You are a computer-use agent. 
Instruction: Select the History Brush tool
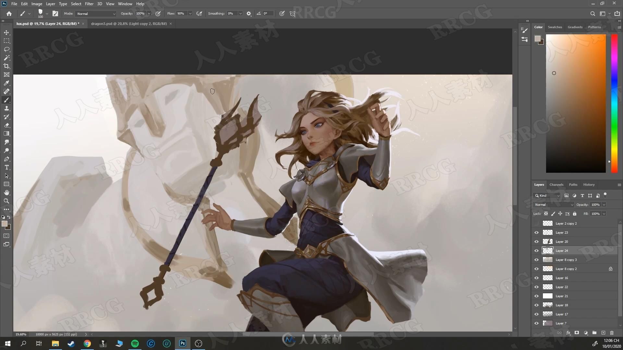(6, 117)
